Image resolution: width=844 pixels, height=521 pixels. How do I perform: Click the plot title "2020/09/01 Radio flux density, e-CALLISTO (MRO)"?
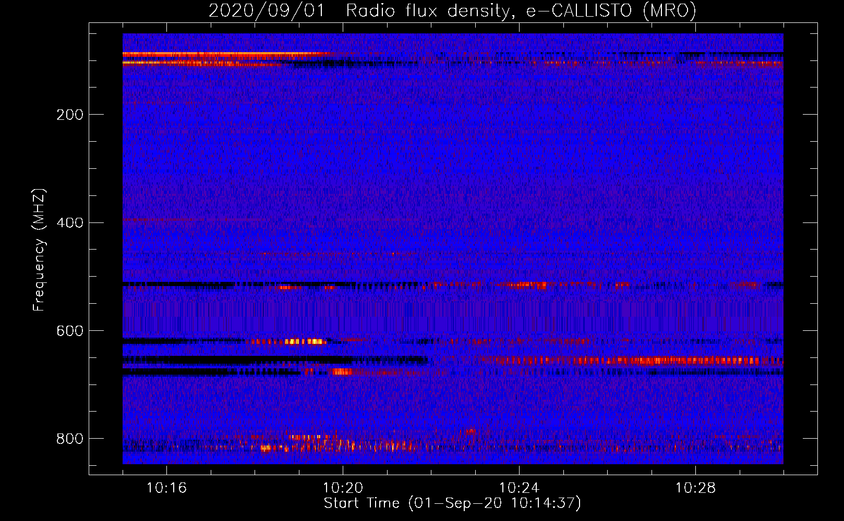click(x=452, y=11)
